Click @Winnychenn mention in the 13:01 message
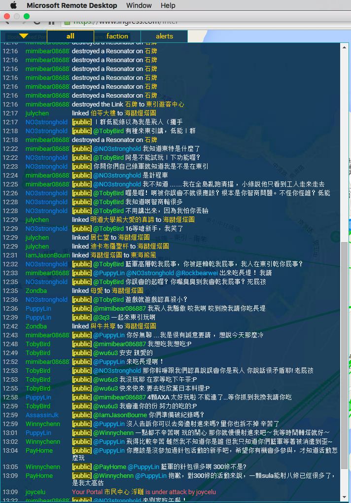351x503 pixels. click(x=113, y=433)
